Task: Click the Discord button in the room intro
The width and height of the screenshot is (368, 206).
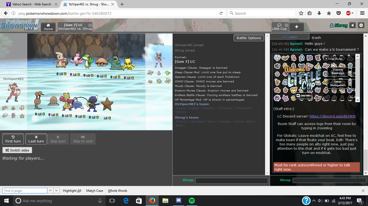Action: [x=303, y=95]
